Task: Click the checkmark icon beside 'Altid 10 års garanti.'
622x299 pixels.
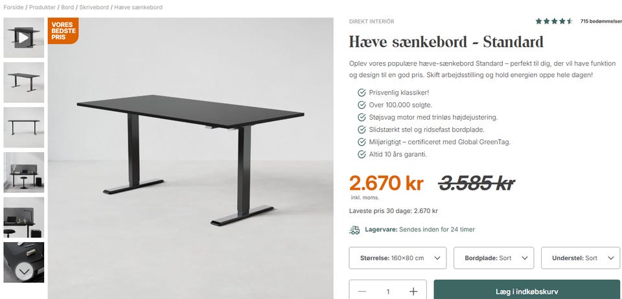Action: click(x=362, y=155)
